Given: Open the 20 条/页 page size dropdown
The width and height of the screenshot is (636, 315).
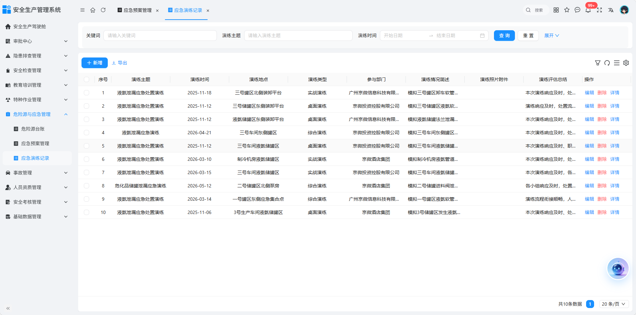Looking at the screenshot, I should (614, 304).
